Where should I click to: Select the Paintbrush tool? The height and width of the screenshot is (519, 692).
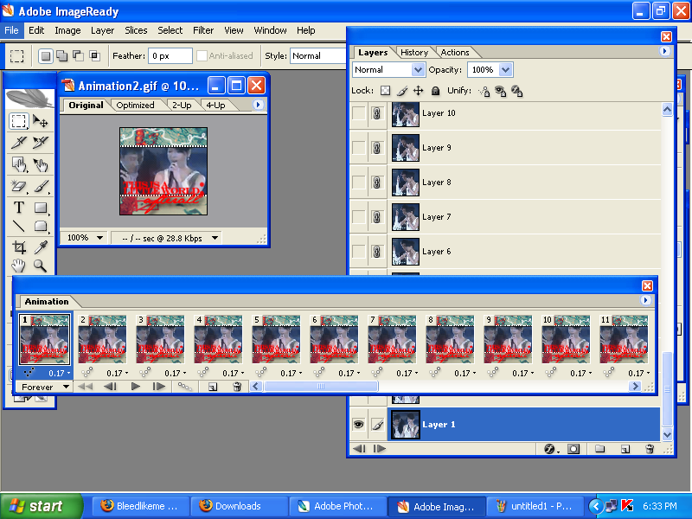click(x=41, y=186)
